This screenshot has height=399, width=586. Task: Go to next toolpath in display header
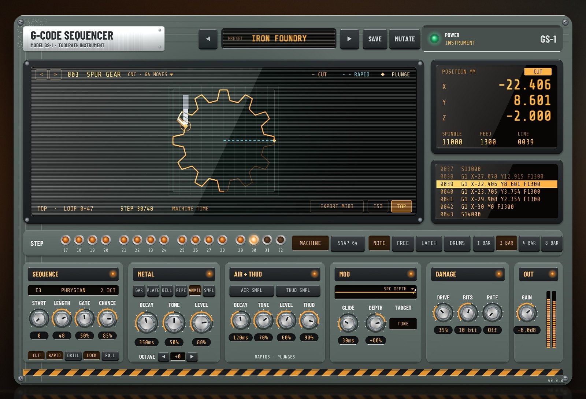click(x=55, y=74)
